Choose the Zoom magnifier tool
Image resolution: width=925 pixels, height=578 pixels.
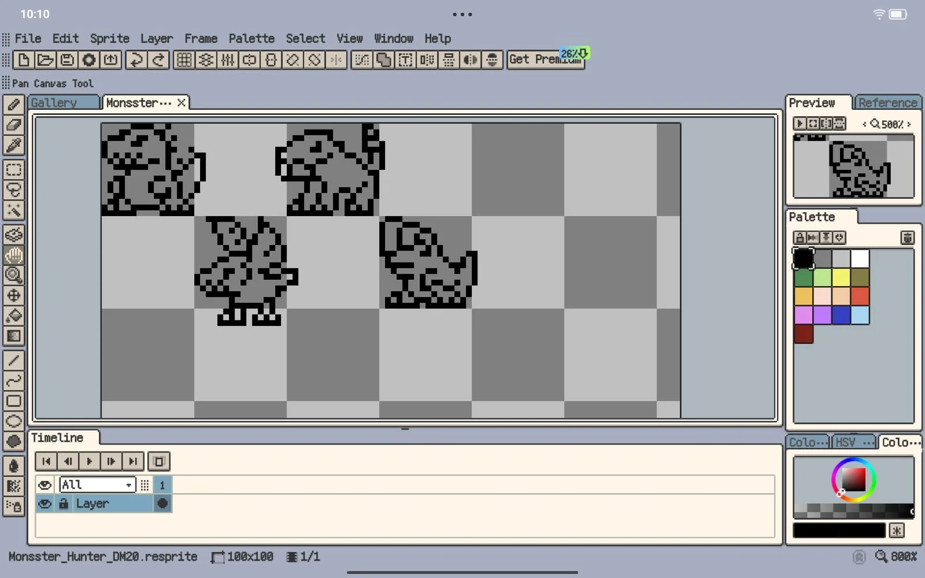click(14, 275)
